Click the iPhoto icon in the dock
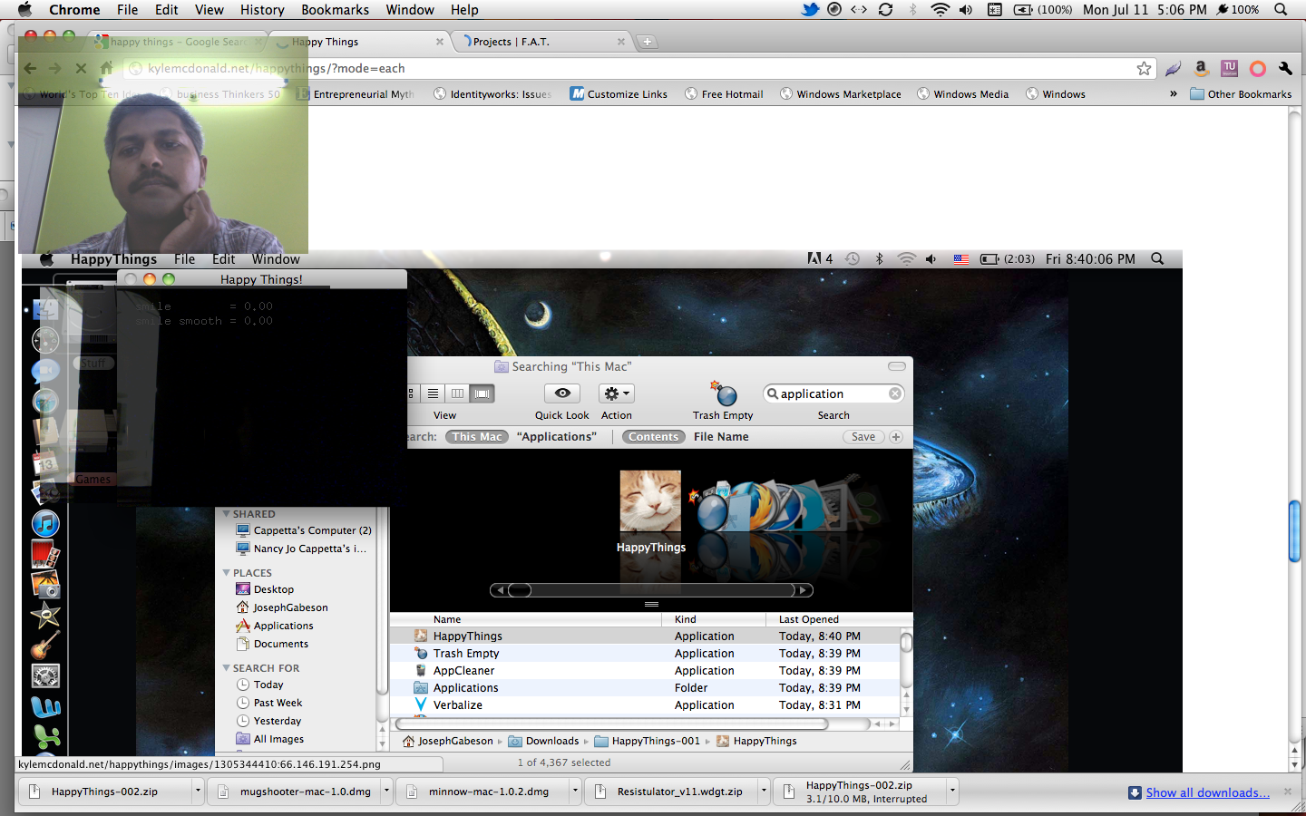The image size is (1306, 816). [45, 585]
